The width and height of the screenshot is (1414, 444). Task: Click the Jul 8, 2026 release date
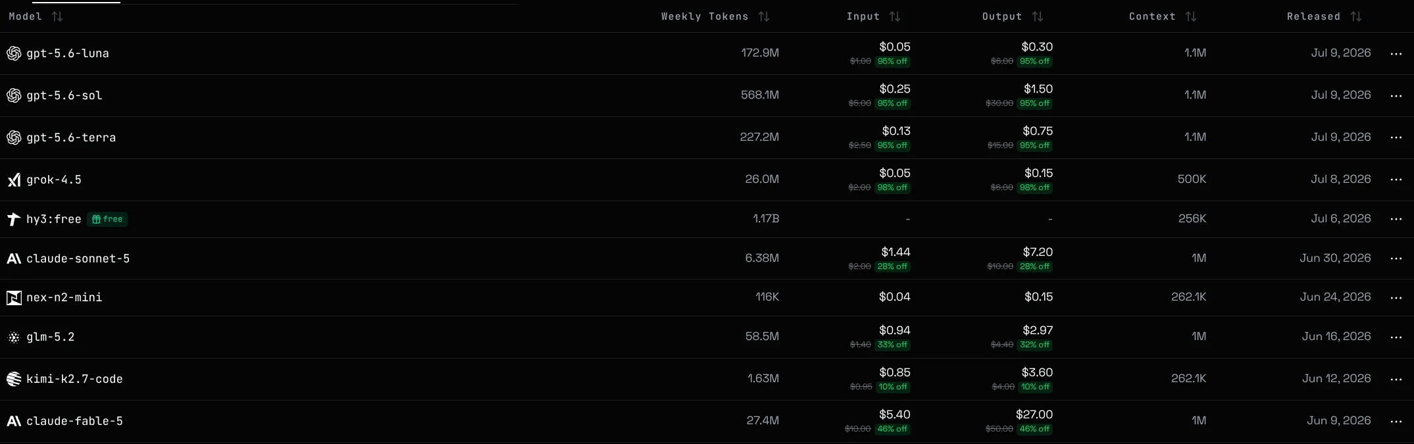[x=1341, y=179]
